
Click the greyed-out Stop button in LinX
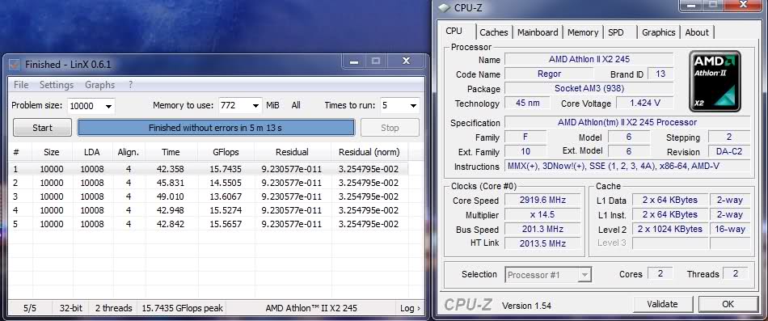pyautogui.click(x=390, y=128)
